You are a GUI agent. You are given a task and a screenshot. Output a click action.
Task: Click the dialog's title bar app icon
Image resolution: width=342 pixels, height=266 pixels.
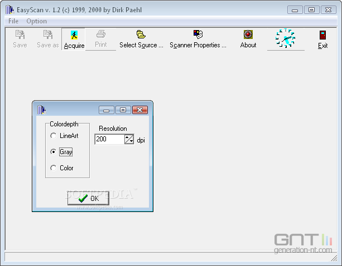click(42, 110)
